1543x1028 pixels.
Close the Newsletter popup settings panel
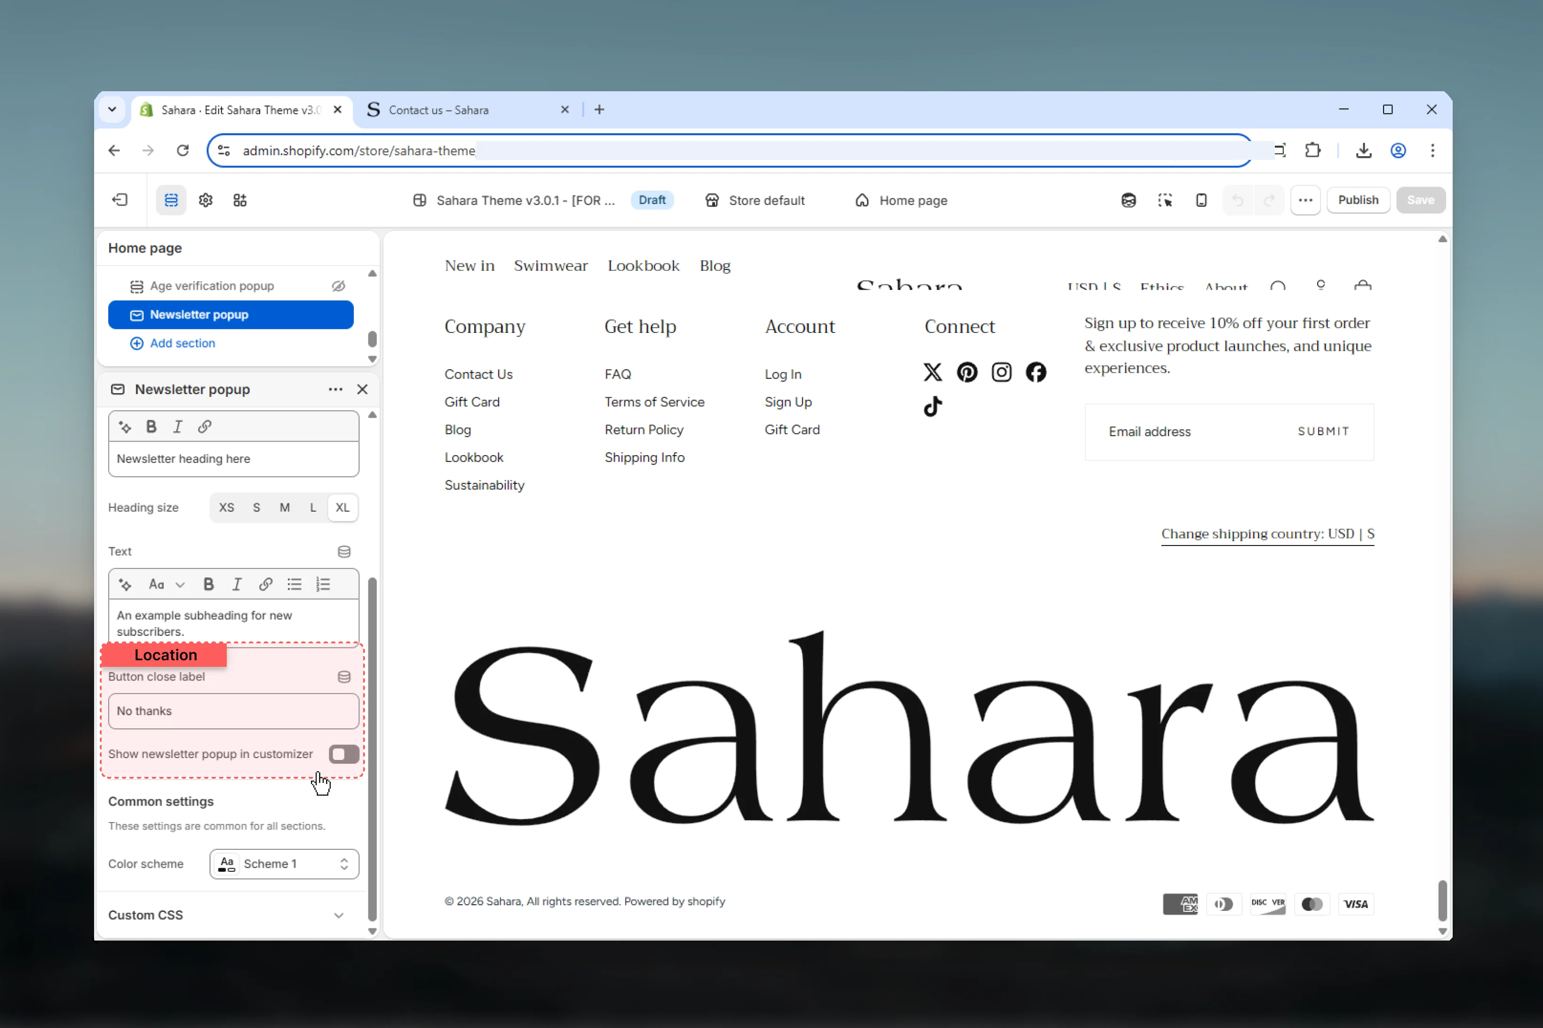point(362,389)
